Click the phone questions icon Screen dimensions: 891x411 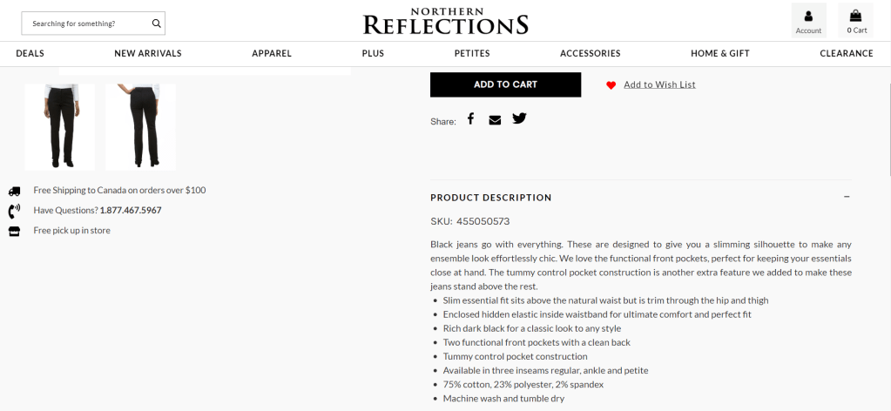click(14, 211)
